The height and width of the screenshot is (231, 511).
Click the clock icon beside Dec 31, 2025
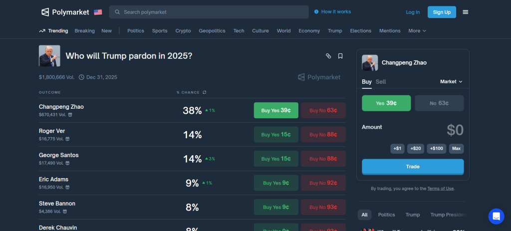click(x=81, y=77)
